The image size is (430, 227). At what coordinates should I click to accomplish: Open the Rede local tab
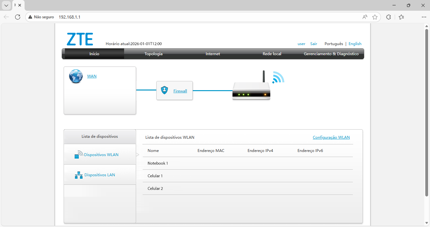click(x=272, y=54)
